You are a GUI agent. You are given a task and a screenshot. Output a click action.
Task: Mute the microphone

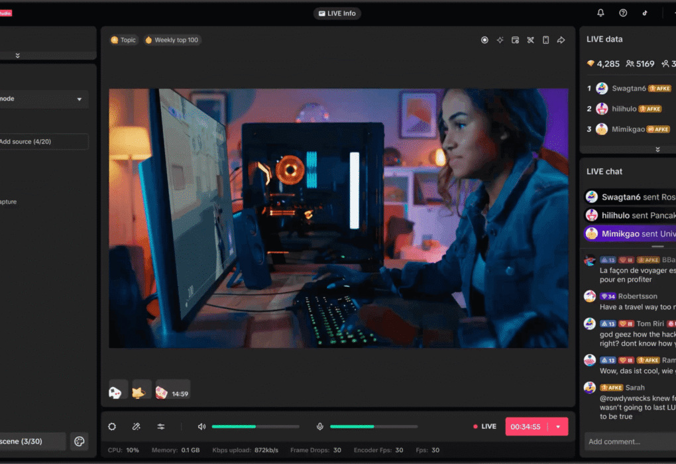(x=320, y=426)
